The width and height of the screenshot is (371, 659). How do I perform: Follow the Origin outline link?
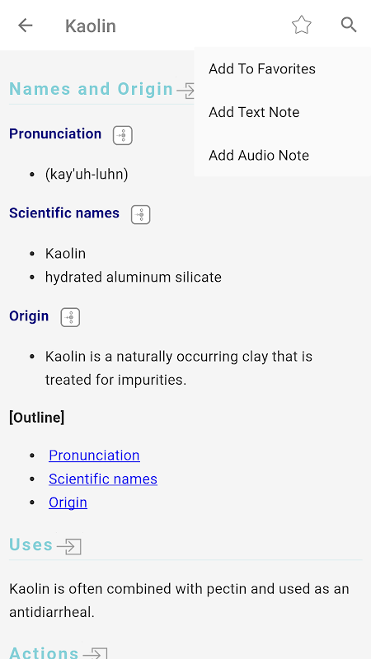pos(68,502)
